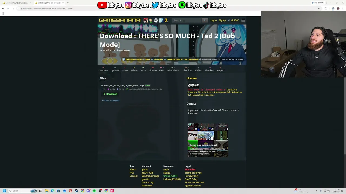The width and height of the screenshot is (346, 194).
Task: Focus the GameBanana Search field
Action: (x=187, y=20)
